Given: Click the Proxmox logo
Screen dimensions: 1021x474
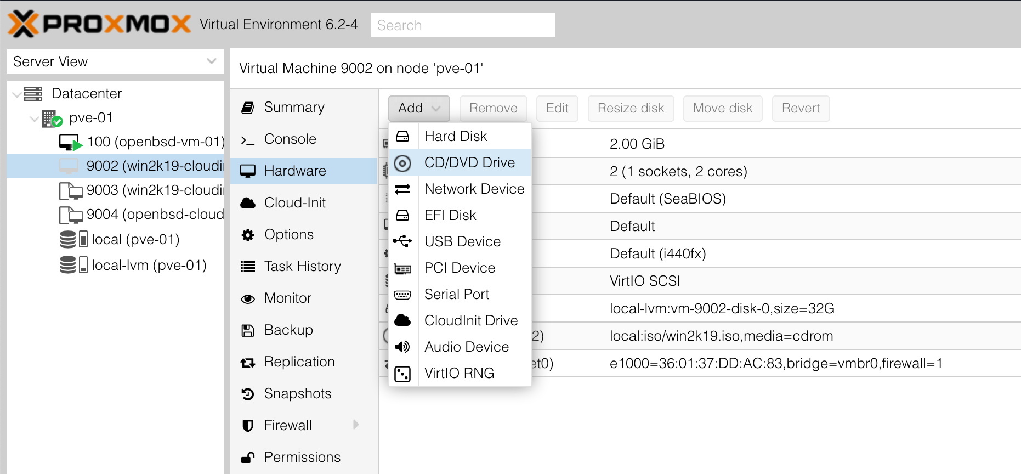Looking at the screenshot, I should click(x=99, y=24).
